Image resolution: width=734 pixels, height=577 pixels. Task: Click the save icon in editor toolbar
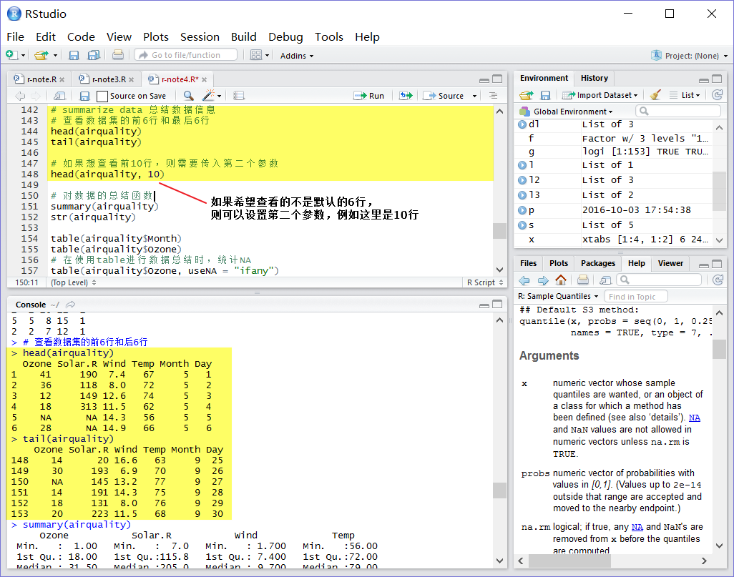(x=84, y=96)
